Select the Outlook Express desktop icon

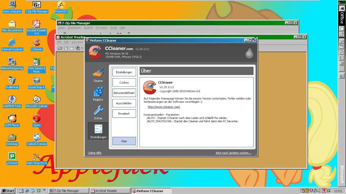pos(36,140)
